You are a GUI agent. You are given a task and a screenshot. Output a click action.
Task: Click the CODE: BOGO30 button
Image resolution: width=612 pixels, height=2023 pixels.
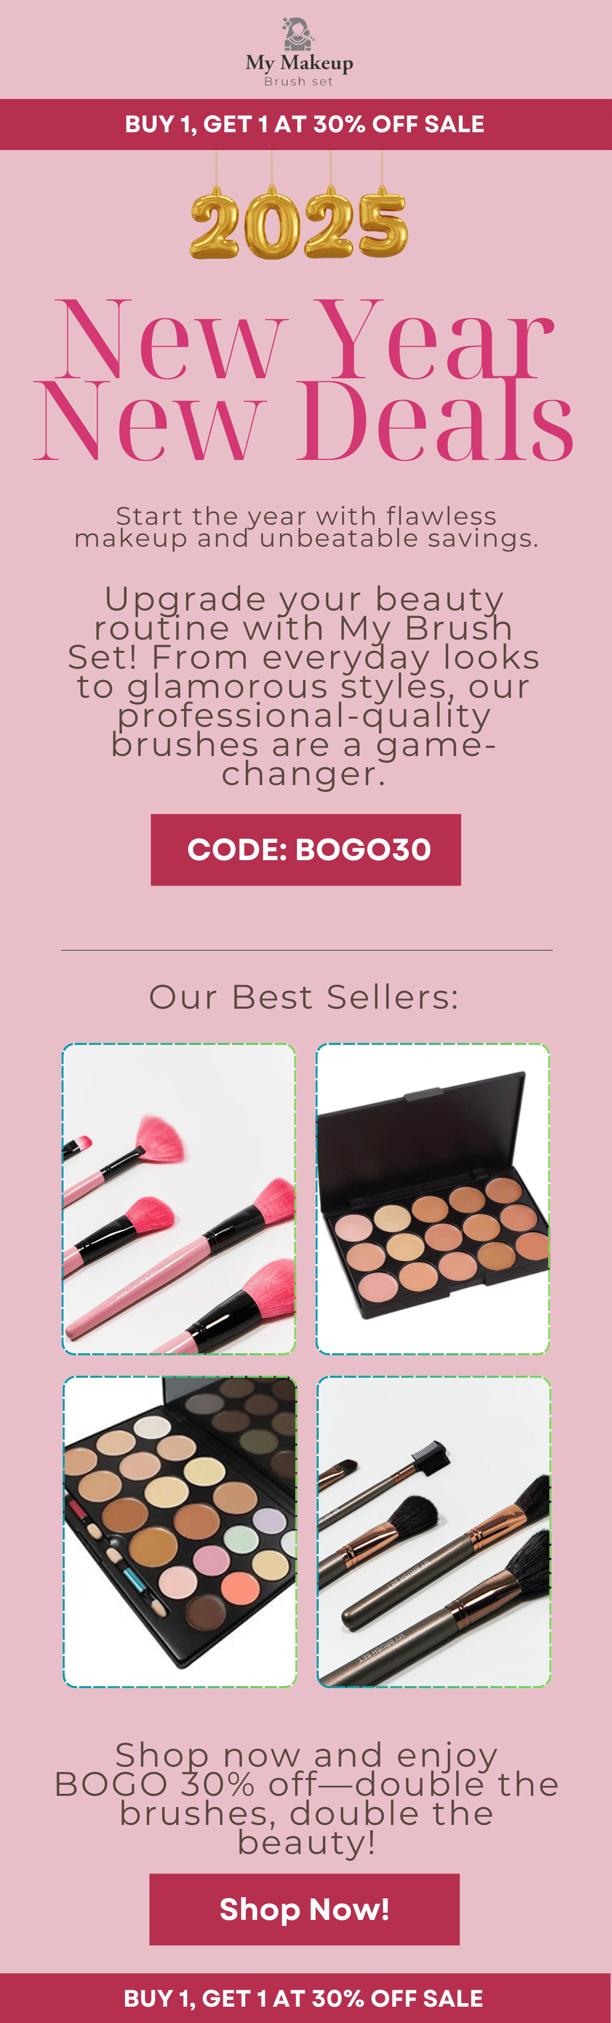click(x=306, y=850)
